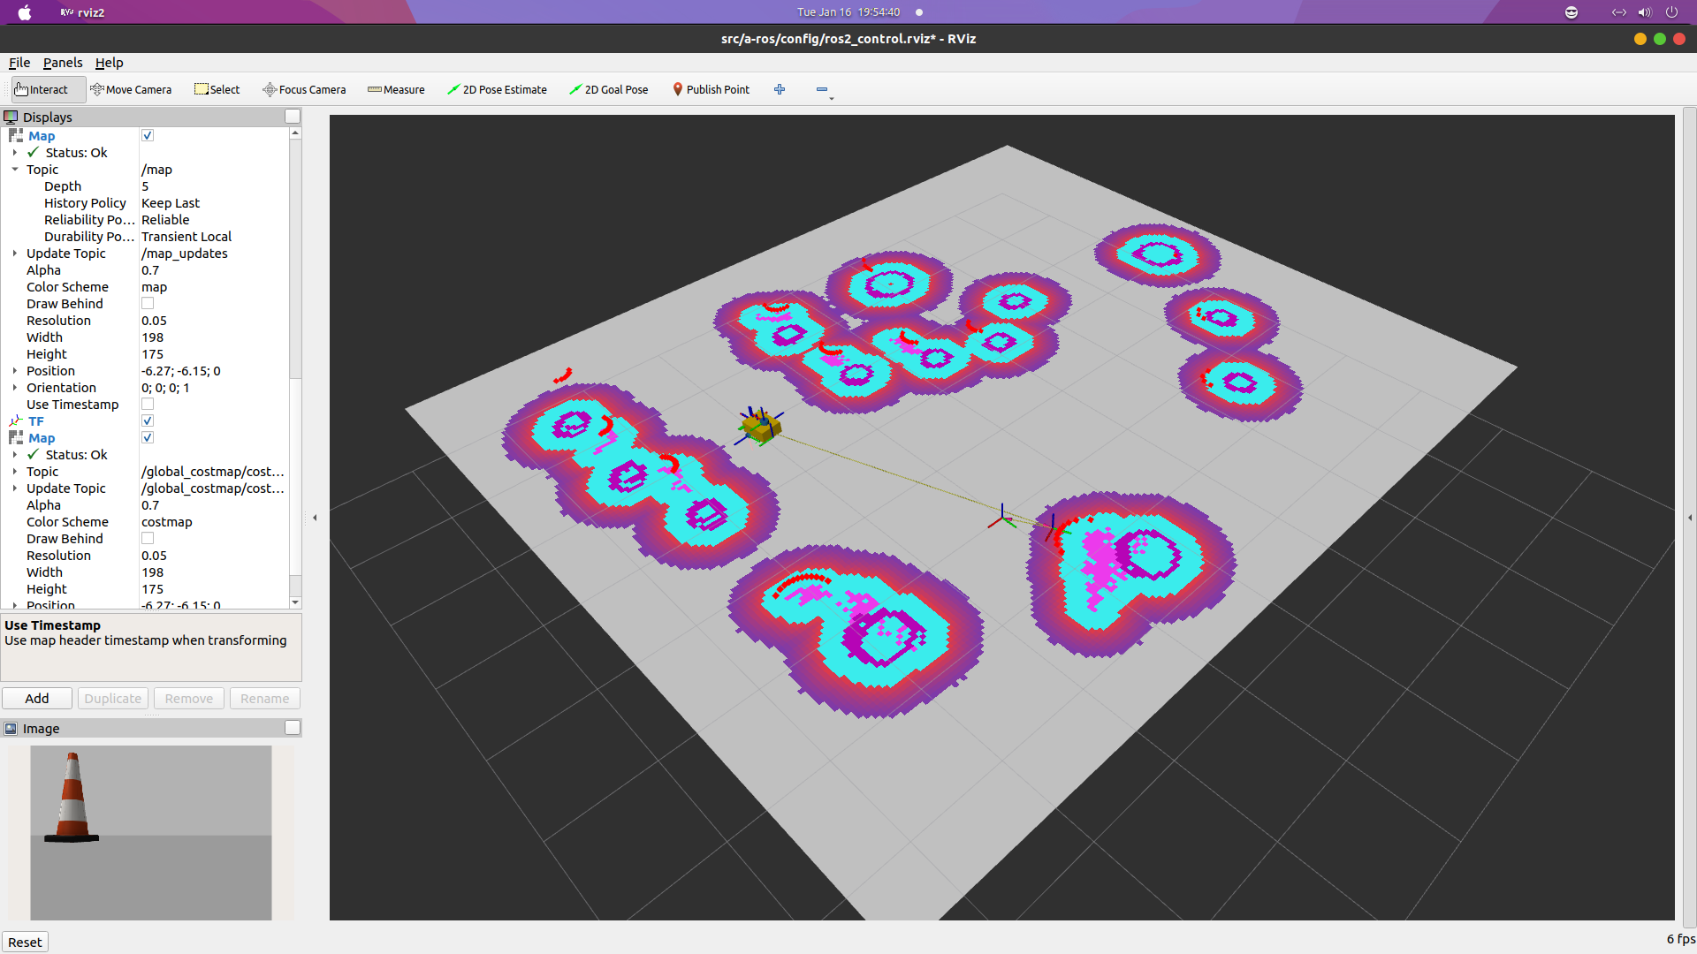Click the Publish Point tool
Viewport: 1697px width, 954px height.
tap(711, 89)
